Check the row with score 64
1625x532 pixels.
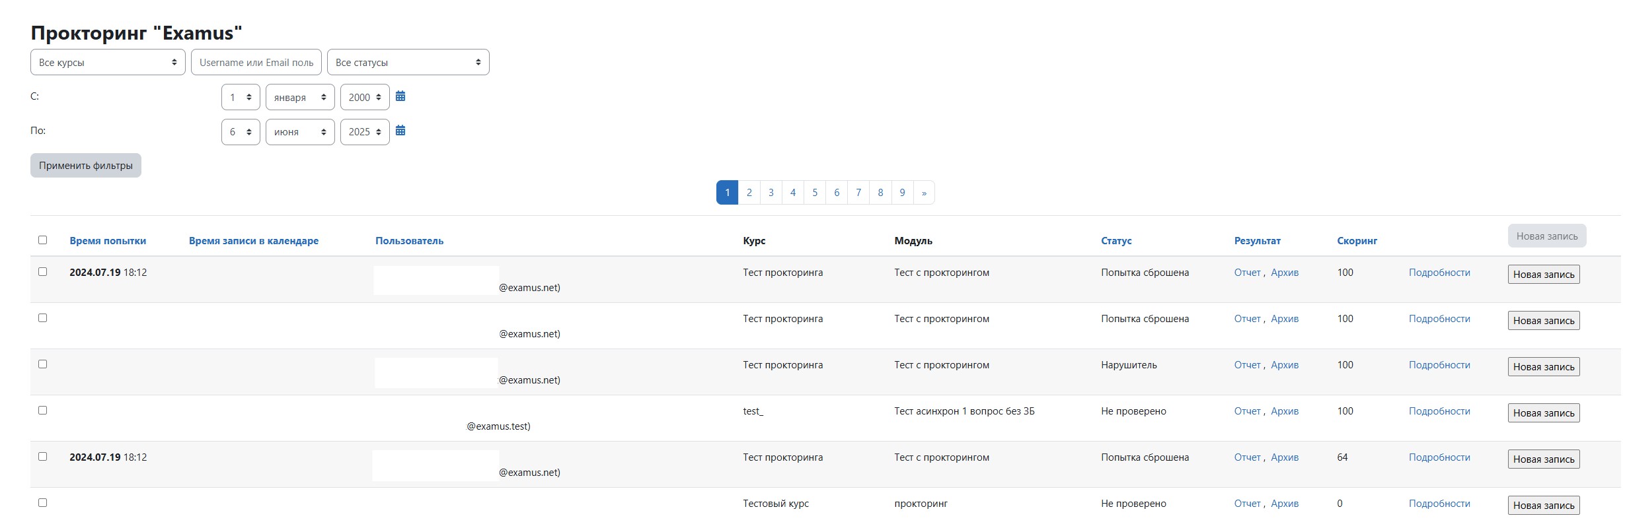43,456
